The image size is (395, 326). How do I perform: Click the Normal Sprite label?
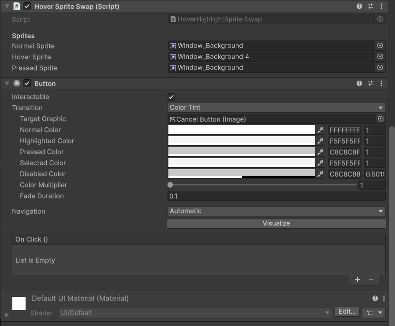click(33, 46)
